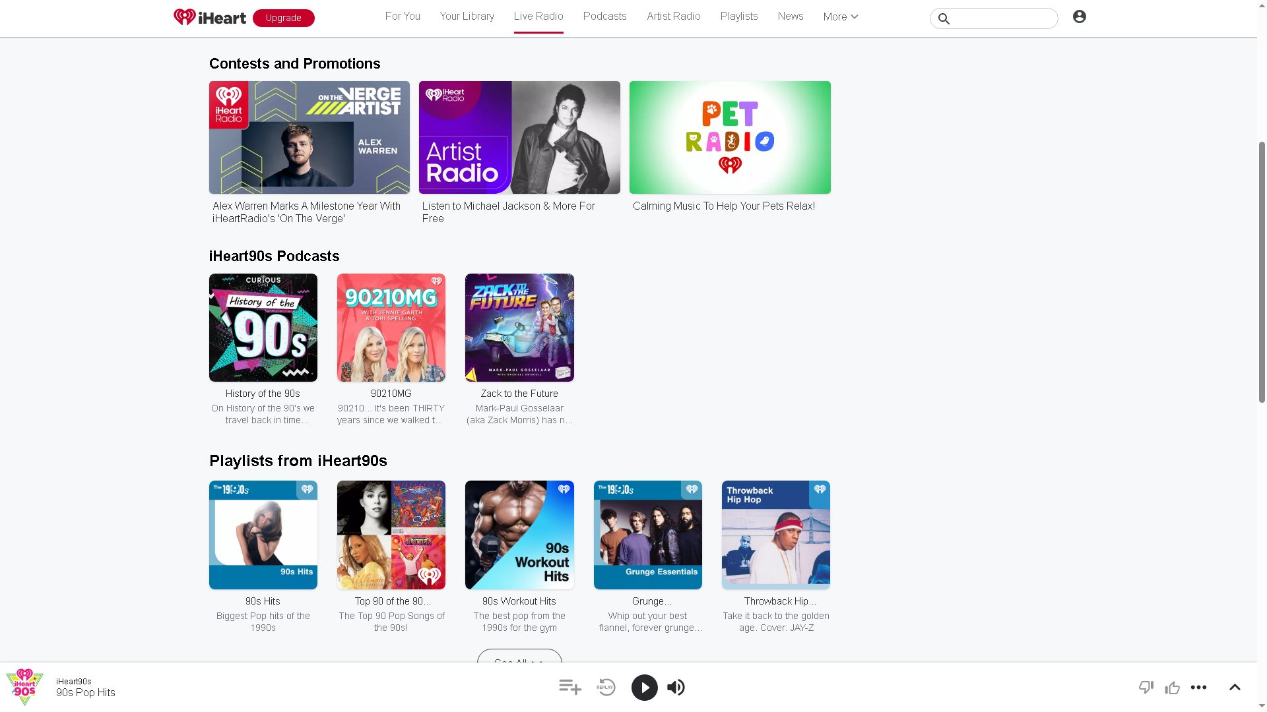
Task: Thumbs down the current station
Action: [1146, 687]
